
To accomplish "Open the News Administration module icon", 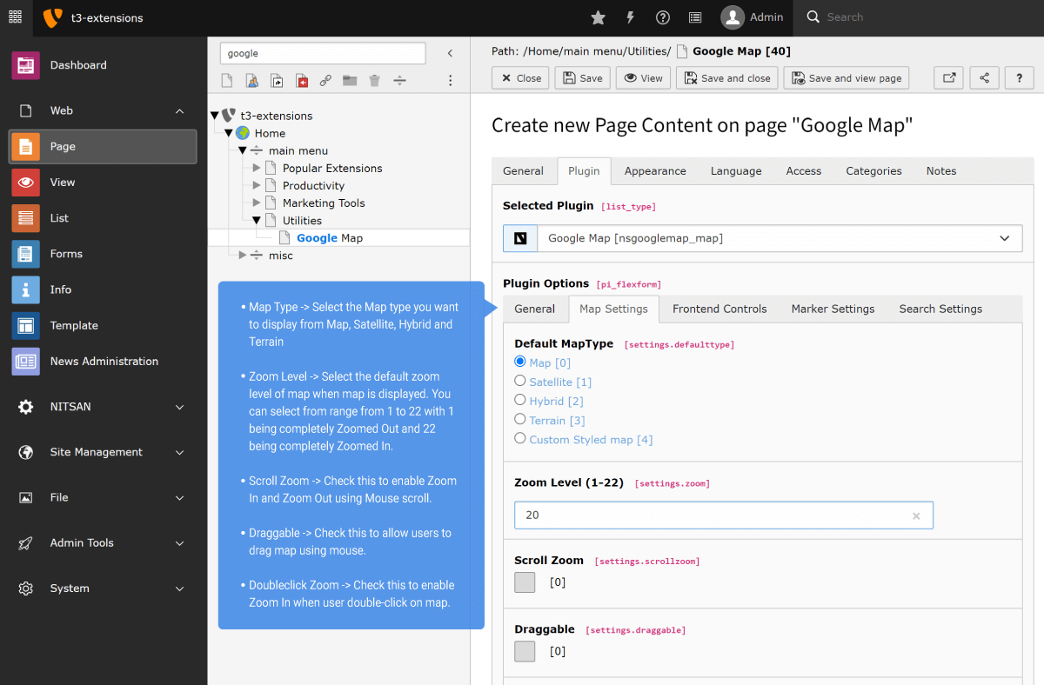I will 25,361.
